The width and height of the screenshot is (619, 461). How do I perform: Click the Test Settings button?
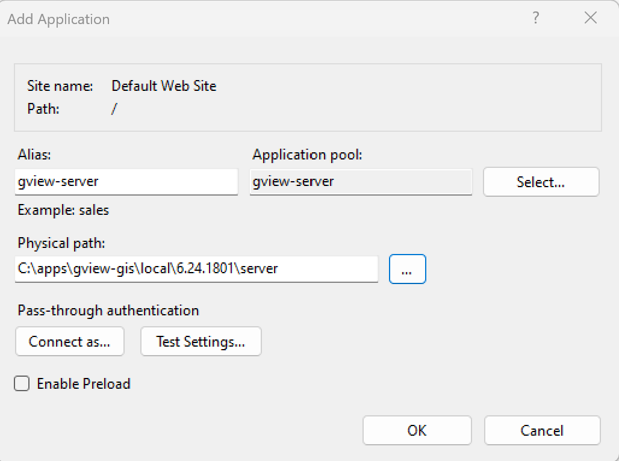201,341
